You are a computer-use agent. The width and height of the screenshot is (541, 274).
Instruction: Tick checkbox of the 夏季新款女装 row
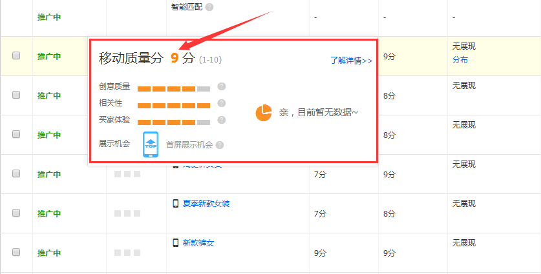point(16,213)
